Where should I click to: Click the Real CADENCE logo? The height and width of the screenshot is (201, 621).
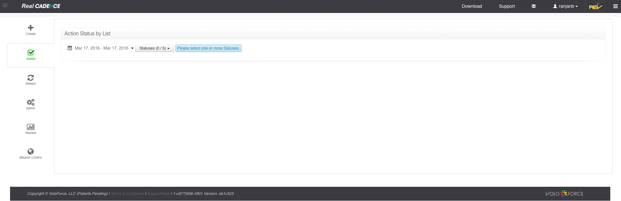41,6
